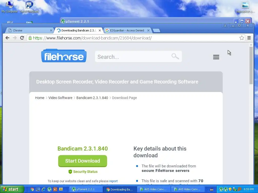Click the green shield Security Status icon
Screen dimensions: 258x193
(x=70, y=172)
